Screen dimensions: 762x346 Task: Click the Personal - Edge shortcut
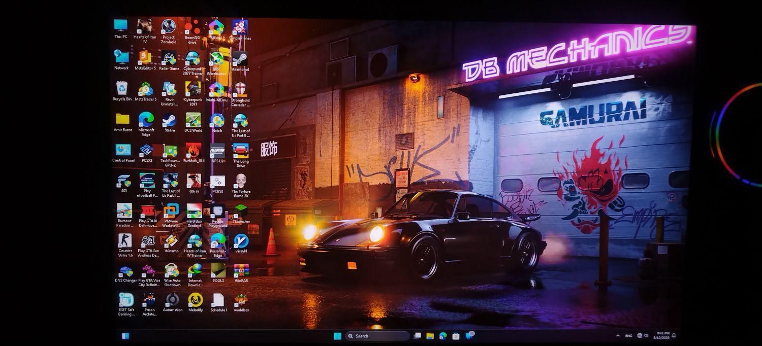tap(218, 246)
